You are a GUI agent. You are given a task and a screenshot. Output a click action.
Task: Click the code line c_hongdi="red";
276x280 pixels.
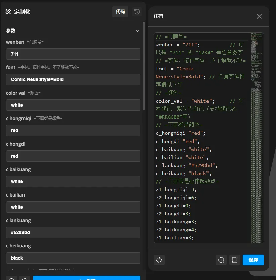point(178,141)
